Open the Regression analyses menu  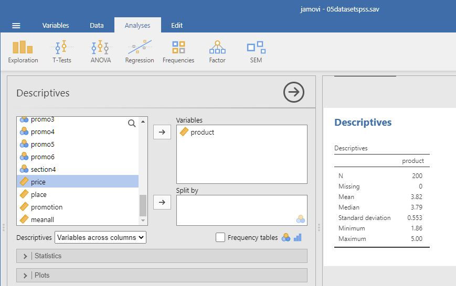140,52
